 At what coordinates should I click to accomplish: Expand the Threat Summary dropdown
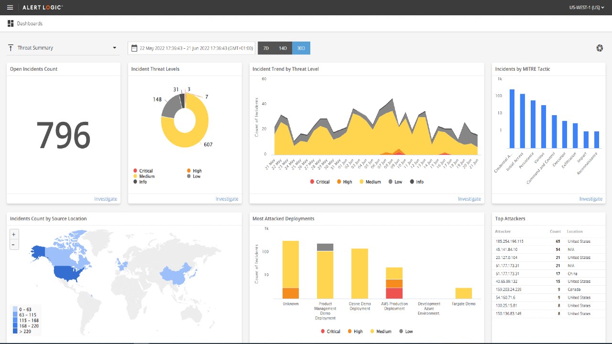114,48
